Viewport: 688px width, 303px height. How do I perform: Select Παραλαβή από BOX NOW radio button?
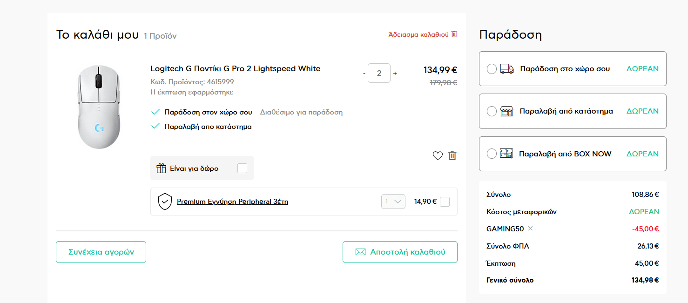pyautogui.click(x=492, y=154)
